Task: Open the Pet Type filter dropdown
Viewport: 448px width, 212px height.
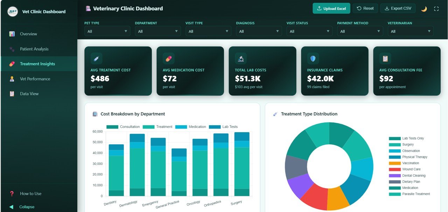Action: click(107, 31)
